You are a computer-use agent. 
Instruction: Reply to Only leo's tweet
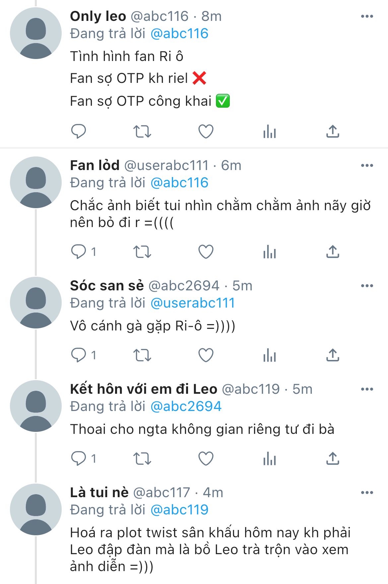tap(79, 131)
